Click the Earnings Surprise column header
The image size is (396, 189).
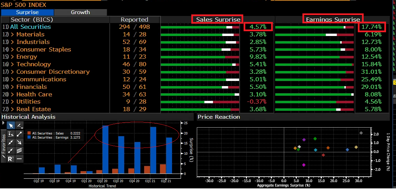tap(333, 20)
